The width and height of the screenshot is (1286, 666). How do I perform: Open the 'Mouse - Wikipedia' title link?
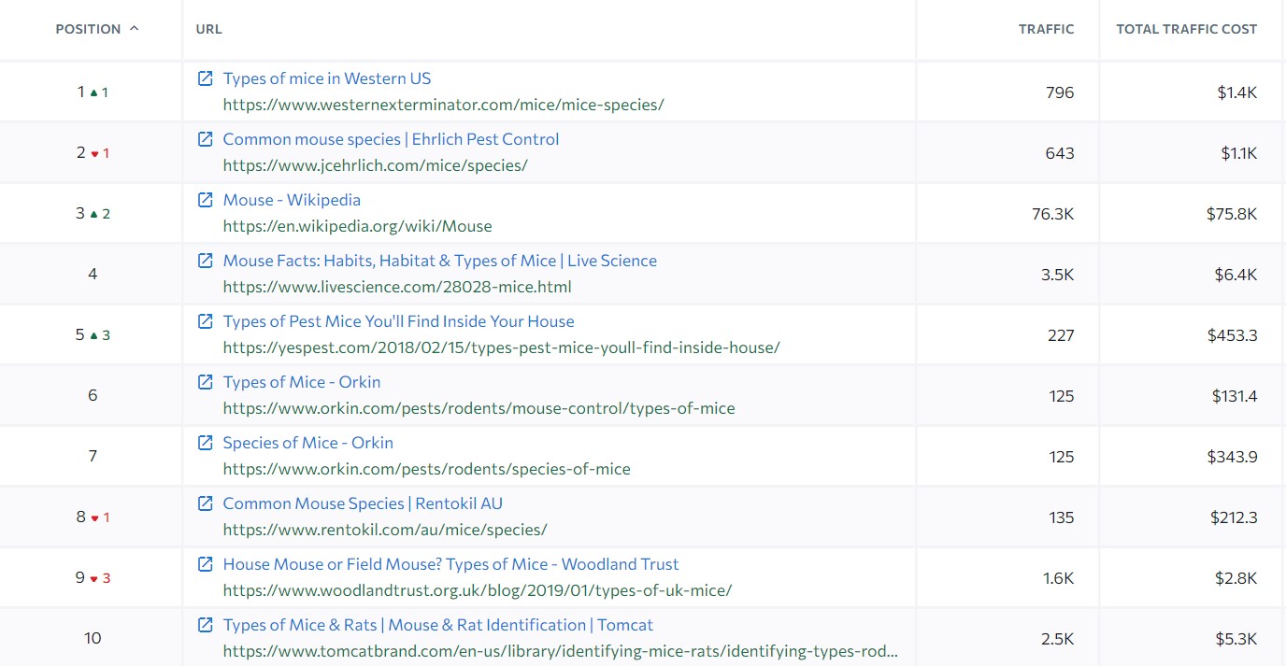292,200
